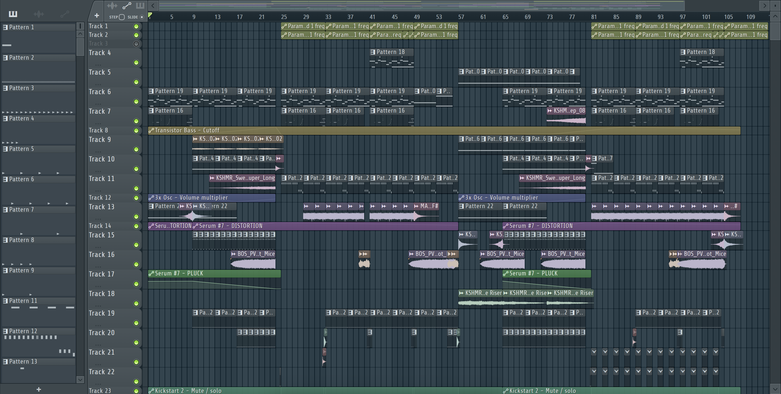
Task: Select the Track 22 header label
Action: click(102, 372)
